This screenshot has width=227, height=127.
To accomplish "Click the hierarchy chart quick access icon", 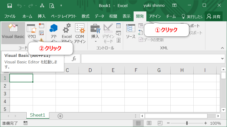I will [42, 6].
